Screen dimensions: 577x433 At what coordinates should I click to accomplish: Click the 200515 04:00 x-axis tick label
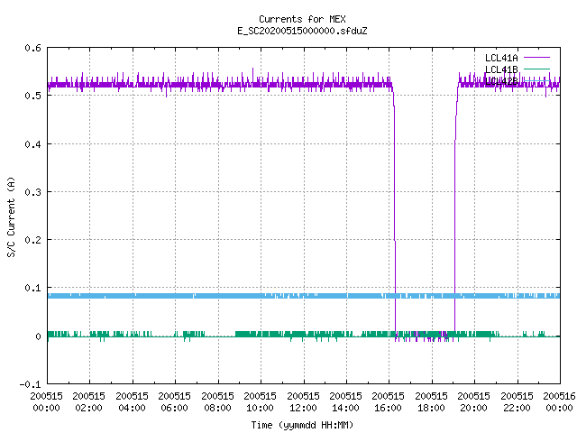132,402
